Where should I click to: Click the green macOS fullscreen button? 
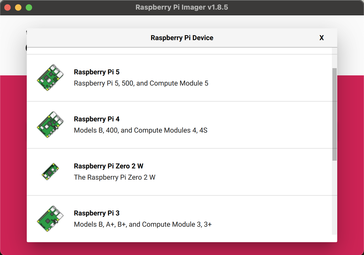click(x=29, y=7)
